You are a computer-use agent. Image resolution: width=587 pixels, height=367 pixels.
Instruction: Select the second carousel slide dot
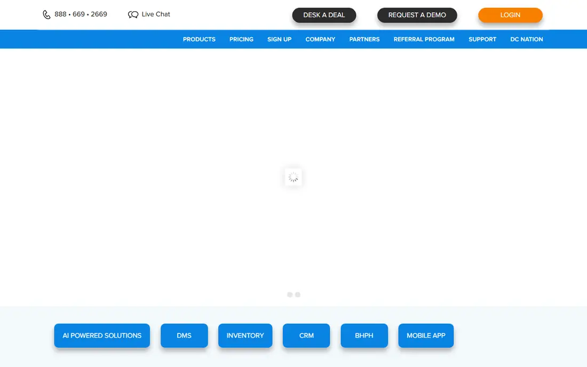pyautogui.click(x=298, y=295)
